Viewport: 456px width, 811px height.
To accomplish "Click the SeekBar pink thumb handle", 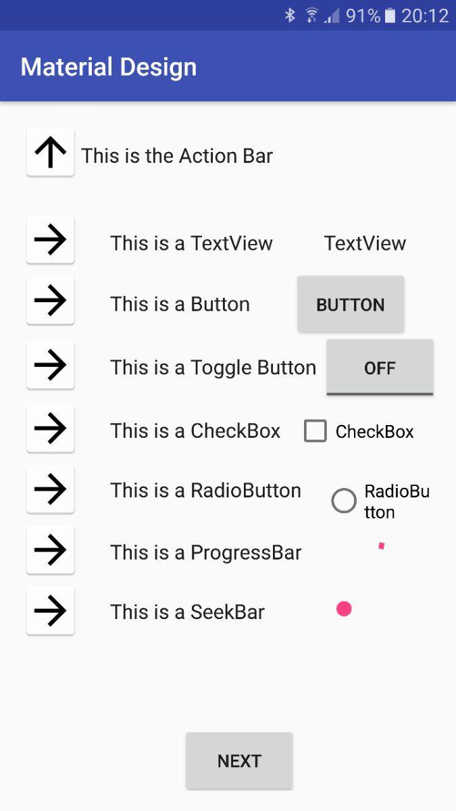I will click(344, 608).
